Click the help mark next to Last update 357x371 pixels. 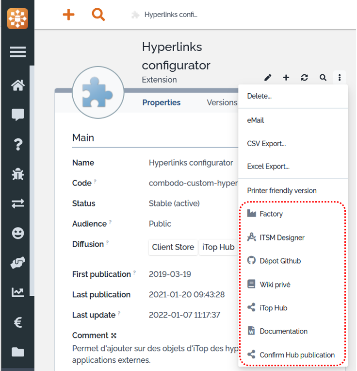119,313
